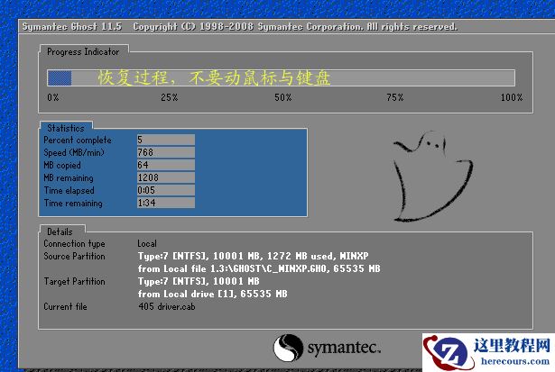
Task: Click the 'Local' connection type value
Action: point(147,244)
